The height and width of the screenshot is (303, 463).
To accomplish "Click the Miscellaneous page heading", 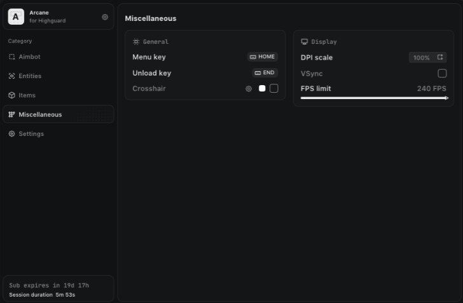I will click(x=151, y=18).
